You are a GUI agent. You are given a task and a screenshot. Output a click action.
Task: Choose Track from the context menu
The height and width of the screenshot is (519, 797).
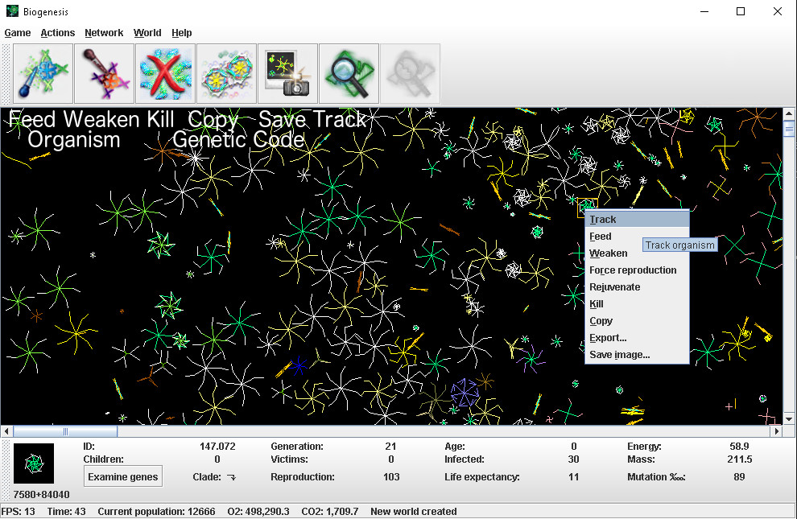pos(602,220)
